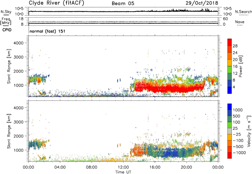Click the '20:00' time axis label
Viewport: 252px width, 174px height.
tap(186, 167)
